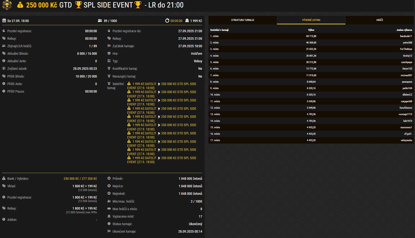Click the trophy icon after SPL SIDE EVENT

138,5
